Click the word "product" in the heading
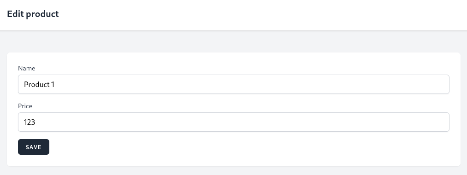 point(42,14)
